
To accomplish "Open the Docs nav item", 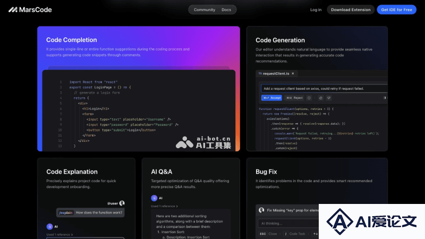I will click(226, 10).
